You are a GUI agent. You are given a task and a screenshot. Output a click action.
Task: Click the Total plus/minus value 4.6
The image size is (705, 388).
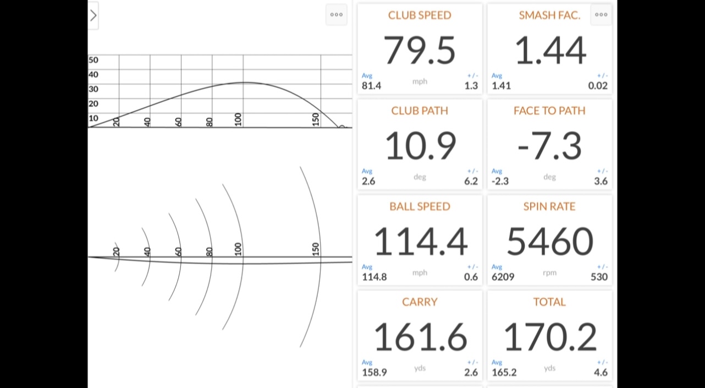click(601, 373)
